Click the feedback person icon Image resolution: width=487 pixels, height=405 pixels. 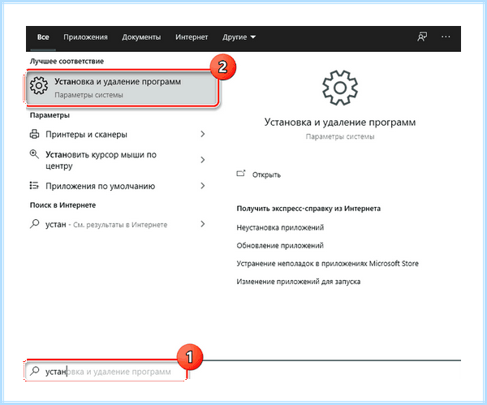(422, 37)
